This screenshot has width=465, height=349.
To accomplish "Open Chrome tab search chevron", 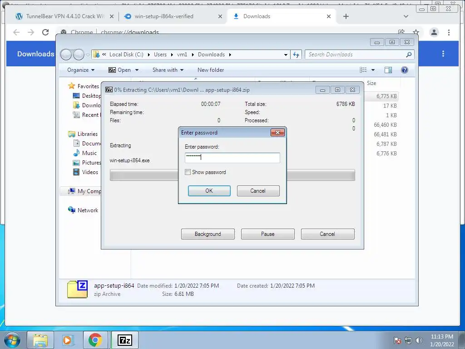I will [406, 16].
